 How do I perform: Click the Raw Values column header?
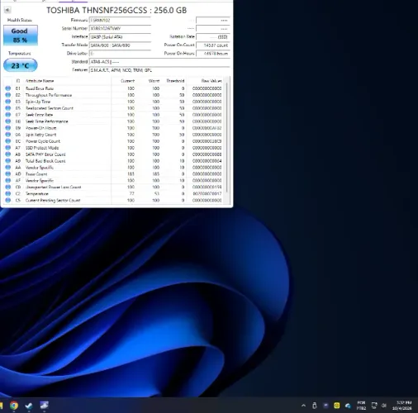click(x=211, y=81)
